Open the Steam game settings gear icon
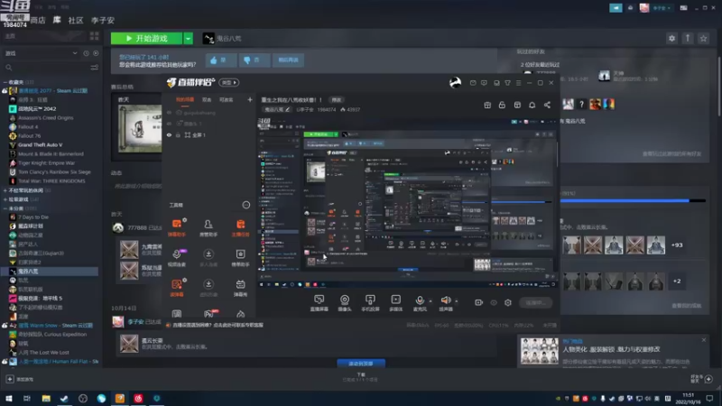This screenshot has height=406, width=722. pos(671,39)
